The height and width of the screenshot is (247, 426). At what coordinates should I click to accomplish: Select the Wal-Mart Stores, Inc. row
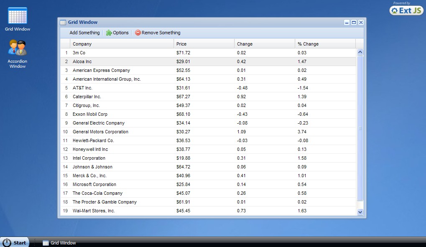coord(208,211)
